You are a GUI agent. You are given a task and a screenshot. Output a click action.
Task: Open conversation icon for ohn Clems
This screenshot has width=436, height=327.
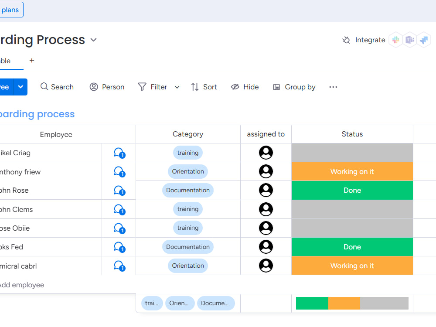click(119, 209)
